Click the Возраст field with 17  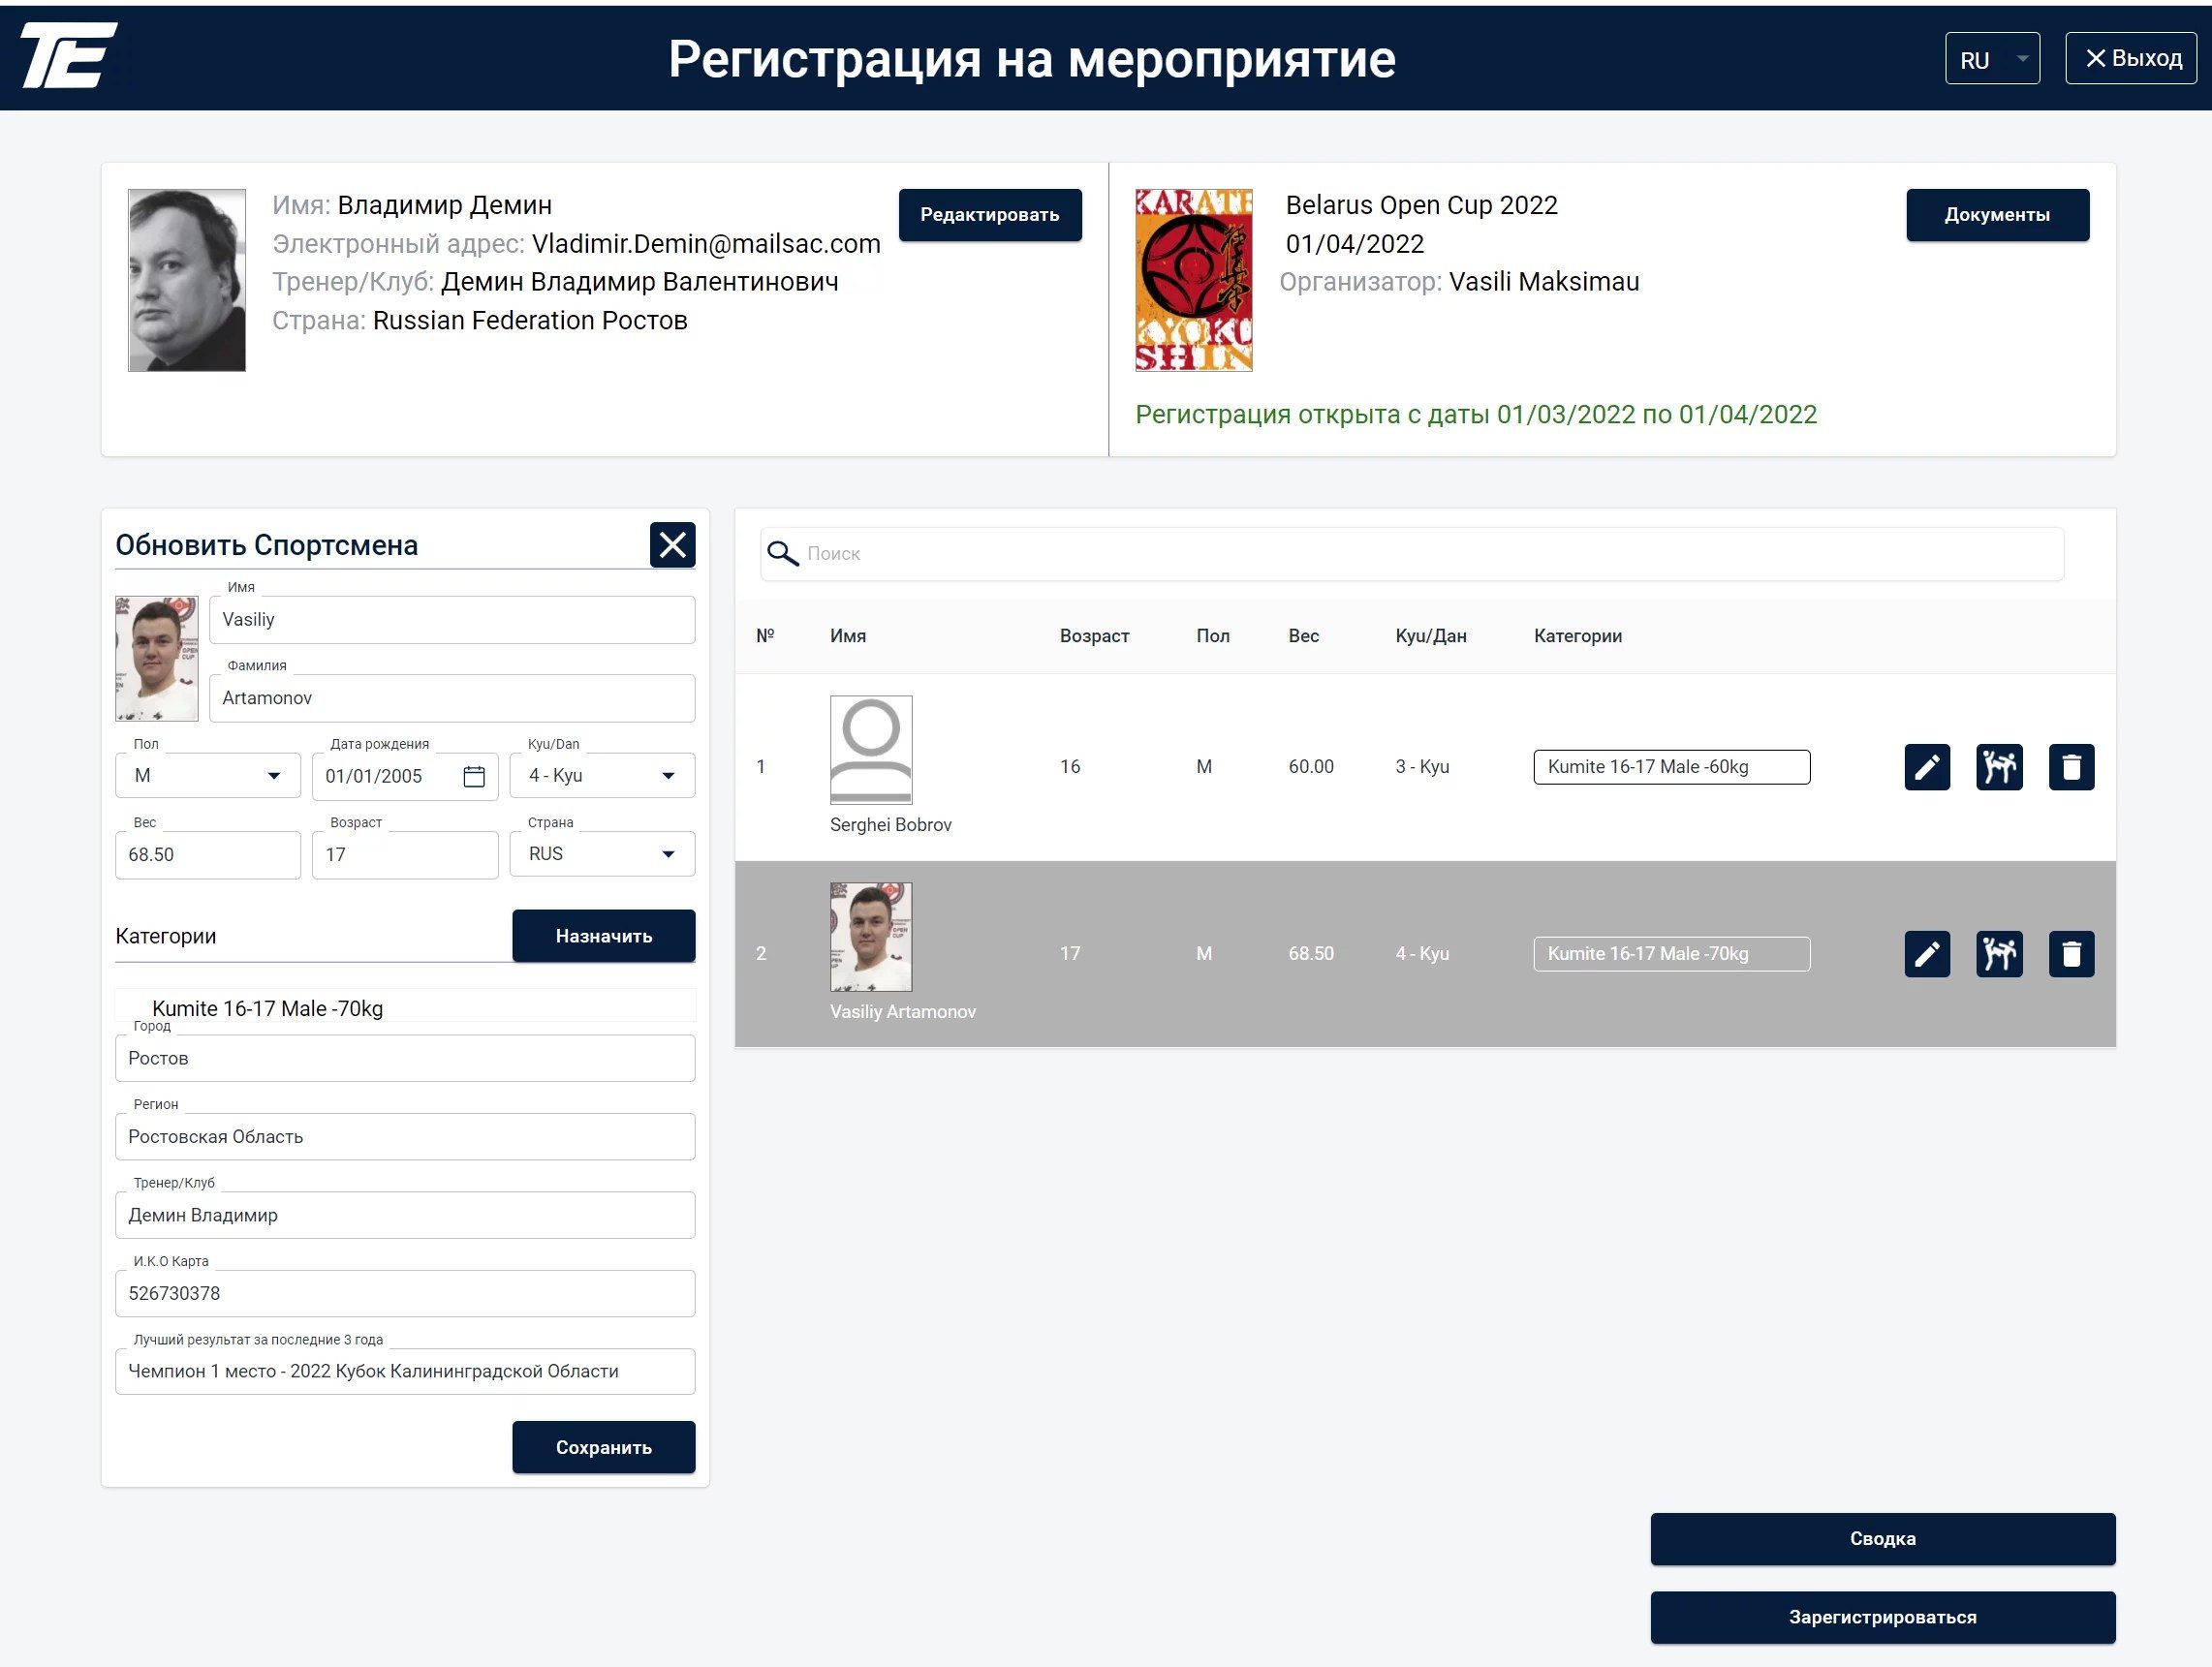pos(405,855)
